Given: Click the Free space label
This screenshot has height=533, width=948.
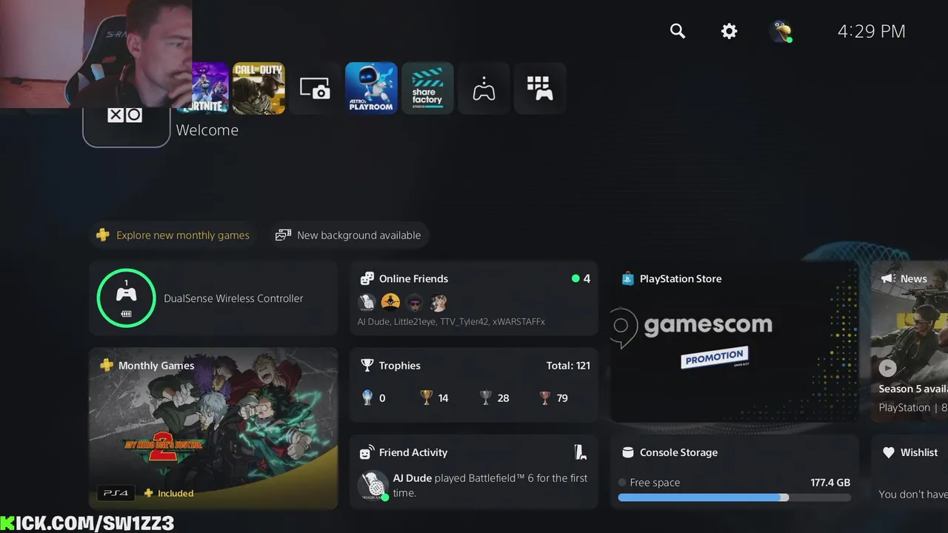Looking at the screenshot, I should pyautogui.click(x=655, y=483).
